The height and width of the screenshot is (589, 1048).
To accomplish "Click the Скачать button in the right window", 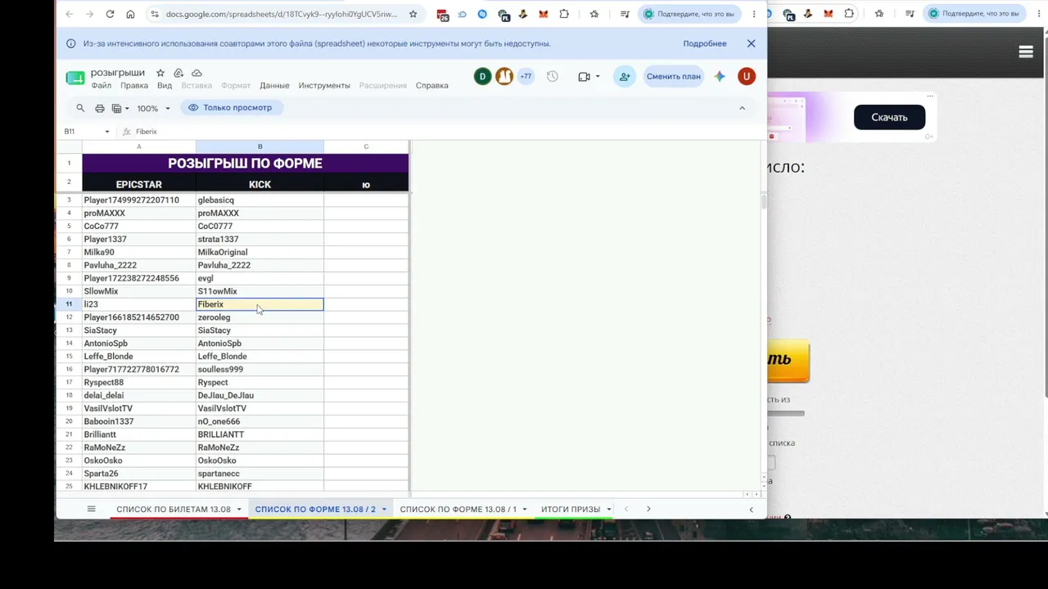I will pyautogui.click(x=889, y=117).
